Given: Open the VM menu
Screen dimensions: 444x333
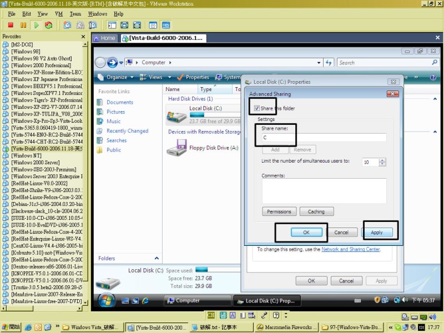Looking at the screenshot, I should point(59,14).
